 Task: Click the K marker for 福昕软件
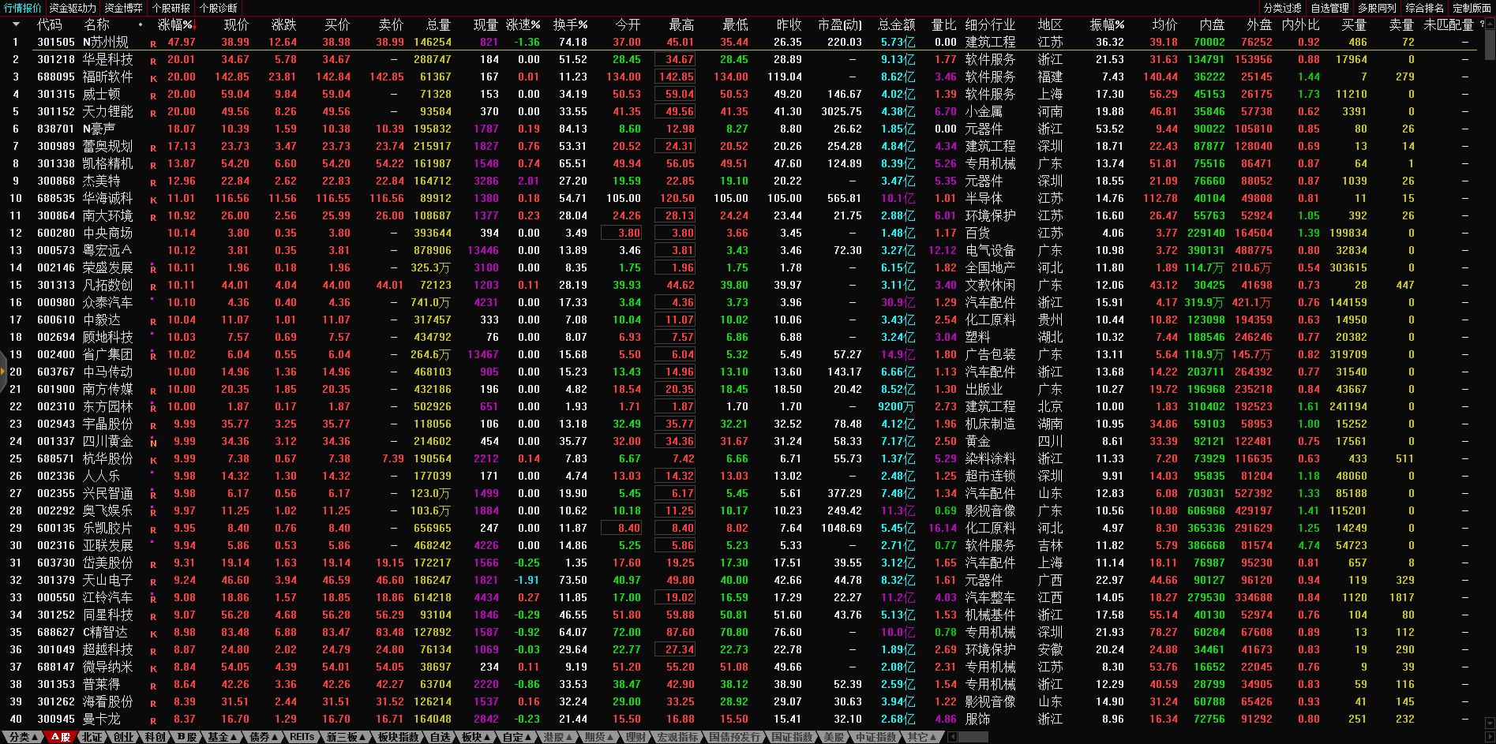(153, 77)
